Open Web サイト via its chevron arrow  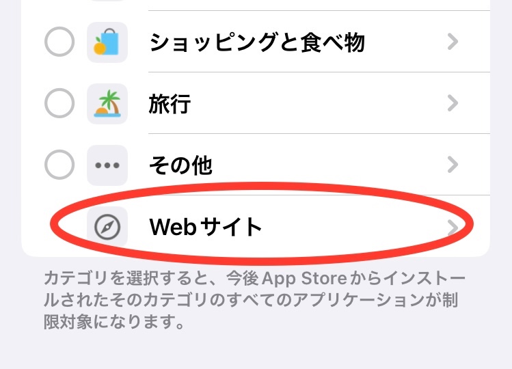[x=453, y=227]
